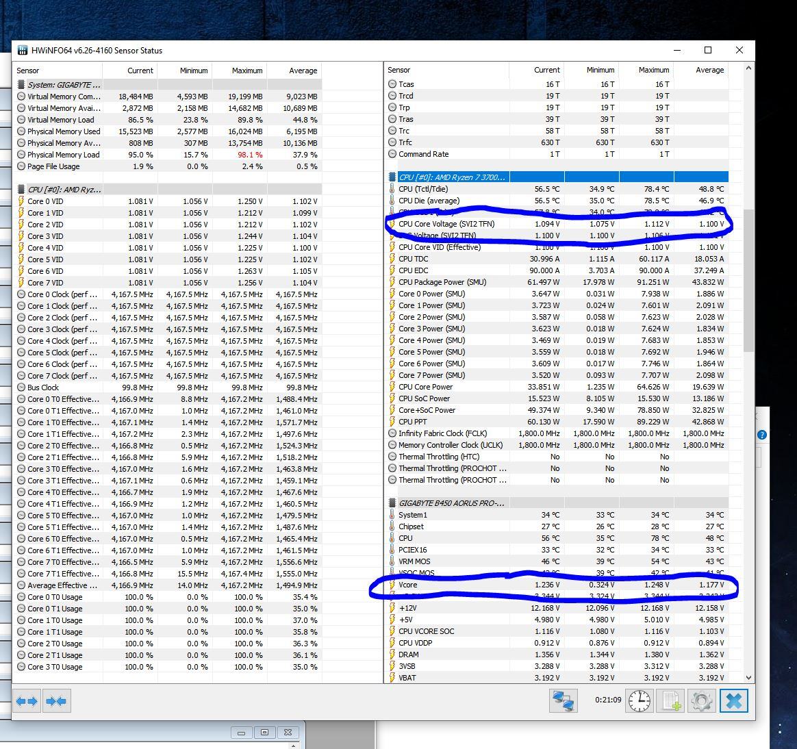797x749 pixels.
Task: Open sensor settings via the gear icon
Action: click(702, 701)
